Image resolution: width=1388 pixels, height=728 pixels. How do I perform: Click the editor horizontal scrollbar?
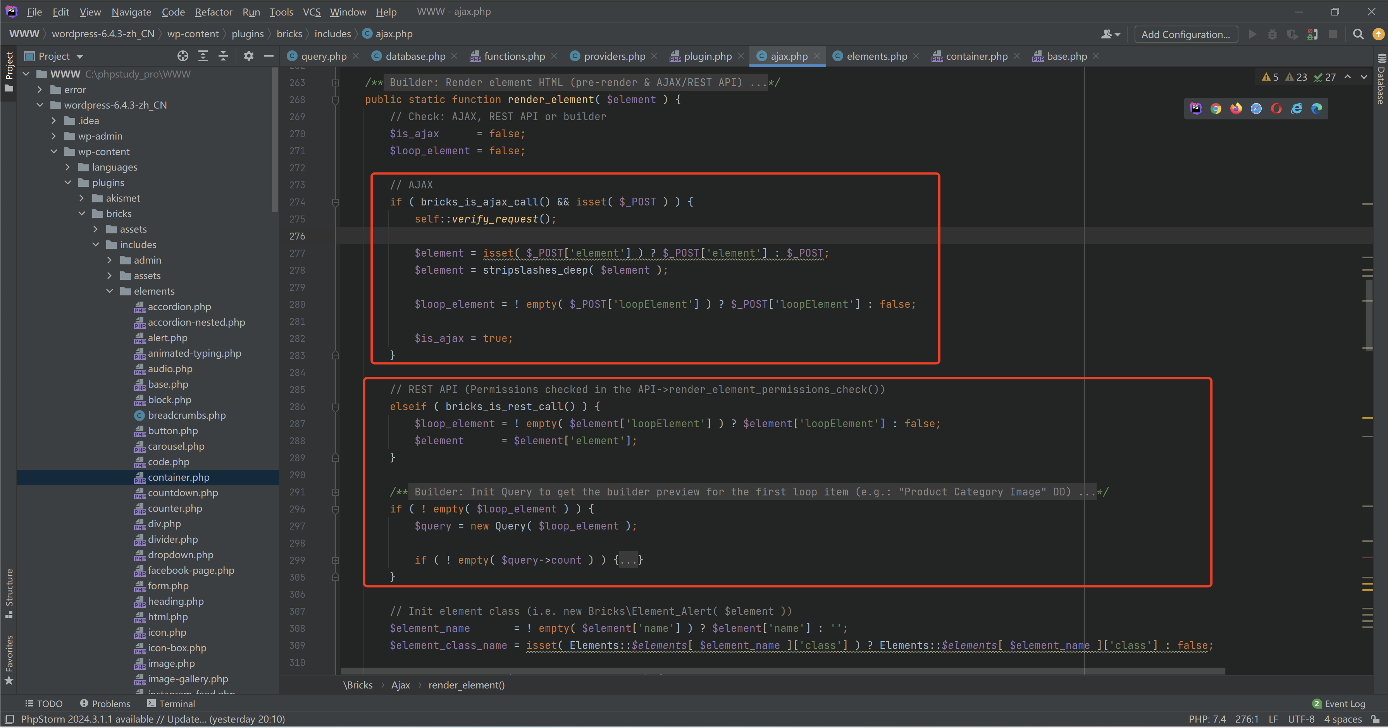point(783,671)
